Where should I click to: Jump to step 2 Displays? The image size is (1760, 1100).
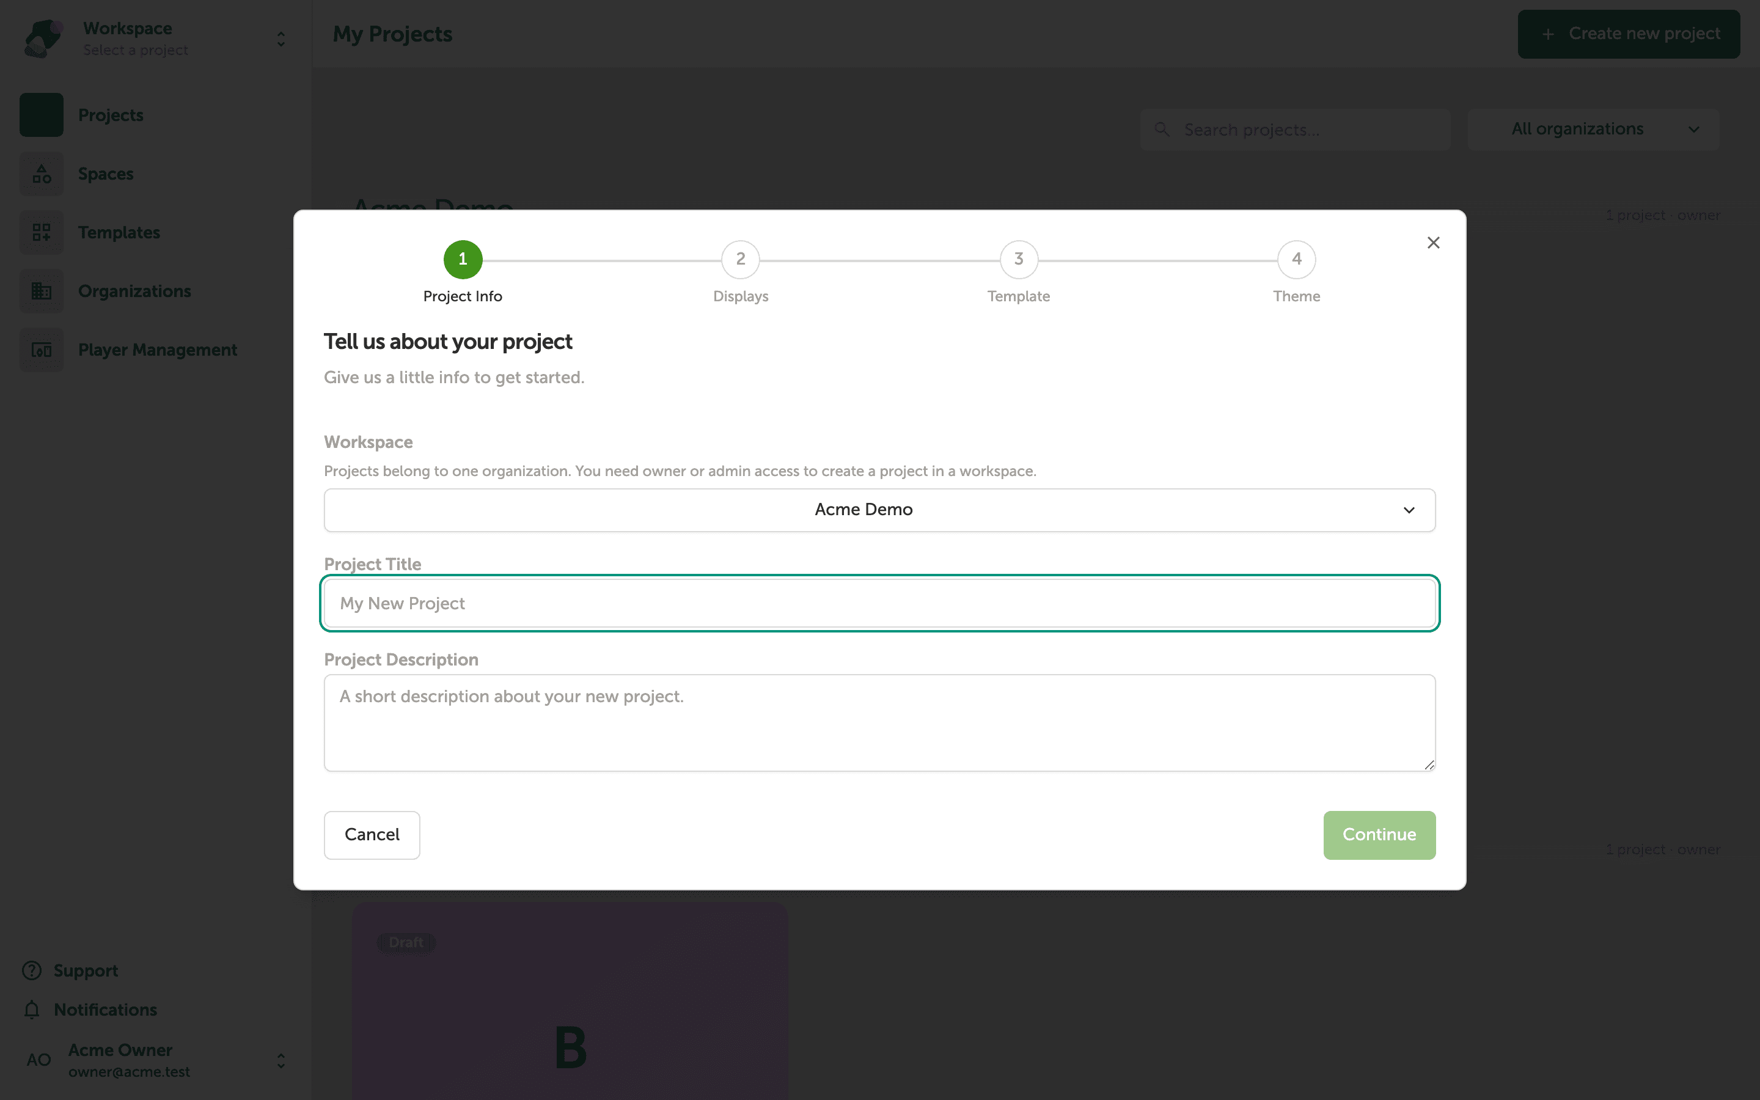(741, 260)
